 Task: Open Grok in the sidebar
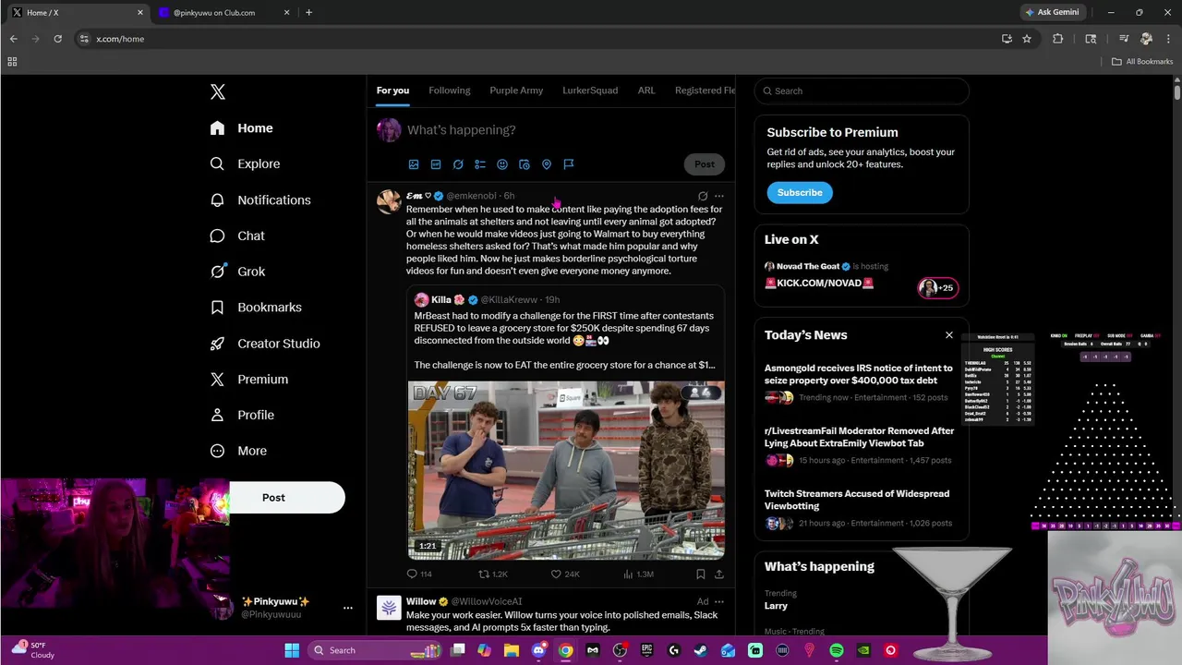[237, 272]
